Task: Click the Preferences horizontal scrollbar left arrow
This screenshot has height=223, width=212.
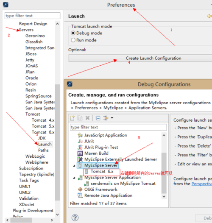Action: tap(8, 220)
